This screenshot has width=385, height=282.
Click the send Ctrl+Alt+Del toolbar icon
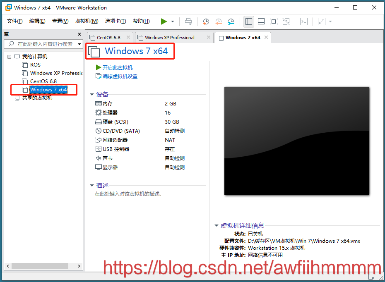tap(188, 22)
